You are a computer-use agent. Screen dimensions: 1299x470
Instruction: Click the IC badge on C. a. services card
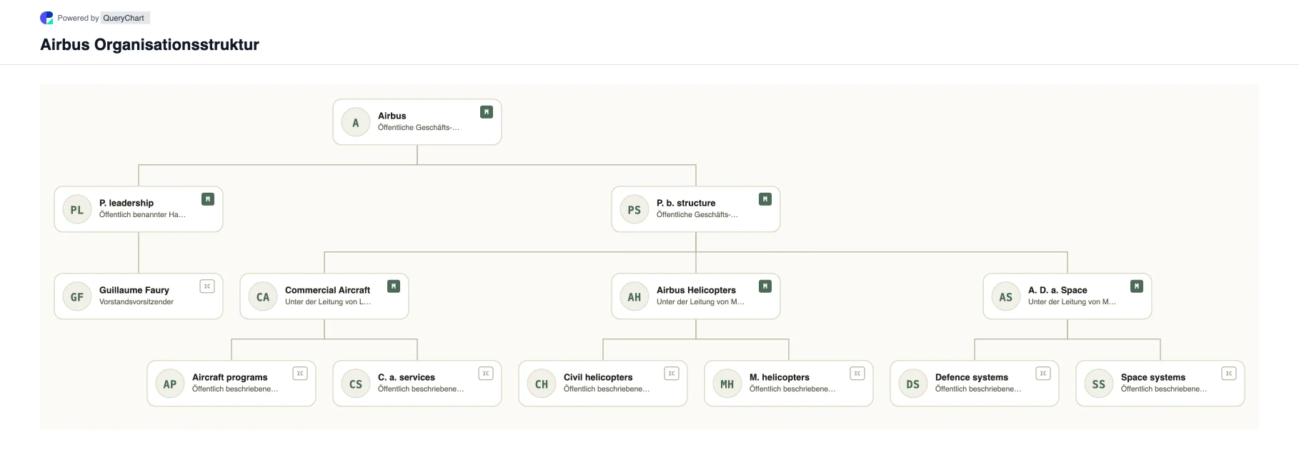[486, 374]
